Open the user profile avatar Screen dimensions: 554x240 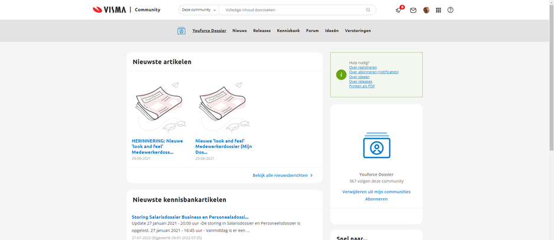point(427,10)
